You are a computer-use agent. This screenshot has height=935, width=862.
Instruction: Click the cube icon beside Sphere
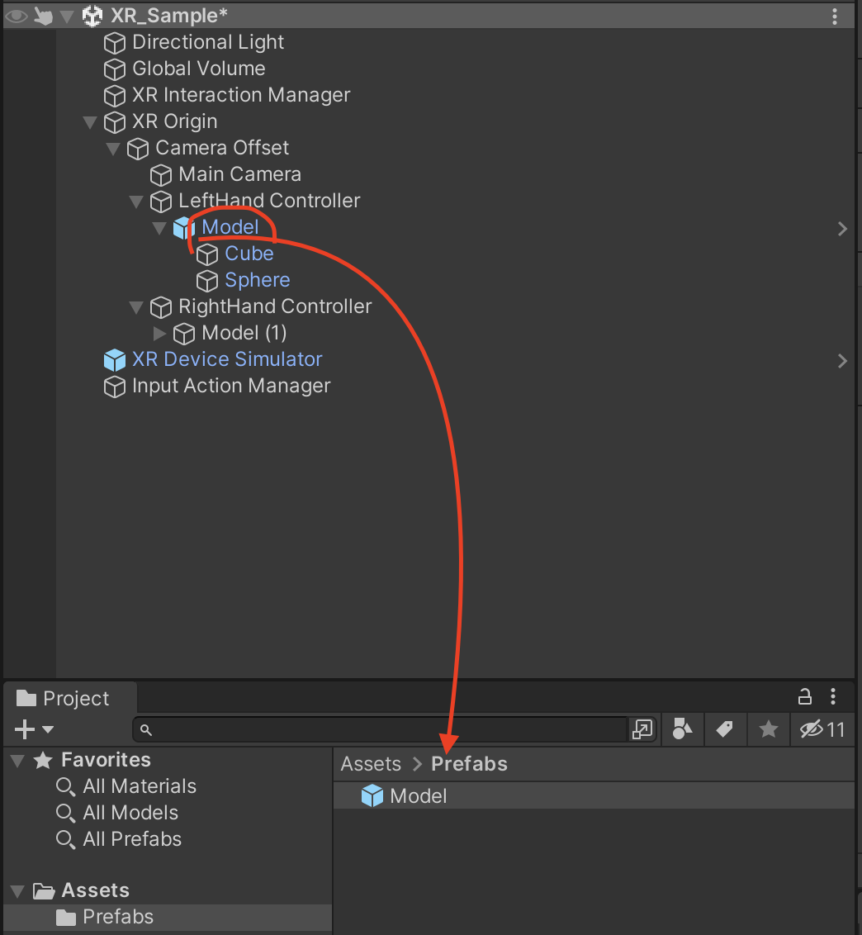coord(207,281)
